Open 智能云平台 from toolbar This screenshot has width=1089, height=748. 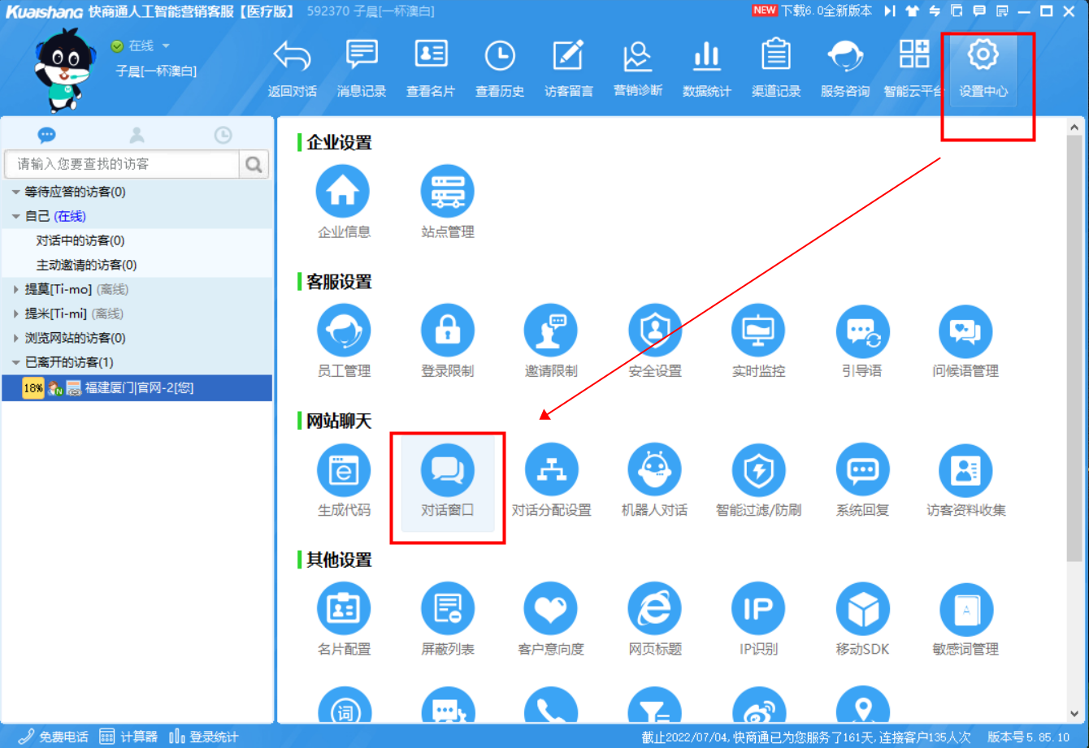[x=914, y=69]
